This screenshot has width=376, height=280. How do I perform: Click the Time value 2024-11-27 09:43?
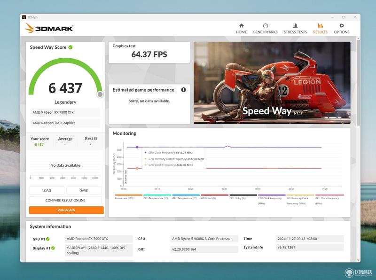[x=310, y=239]
